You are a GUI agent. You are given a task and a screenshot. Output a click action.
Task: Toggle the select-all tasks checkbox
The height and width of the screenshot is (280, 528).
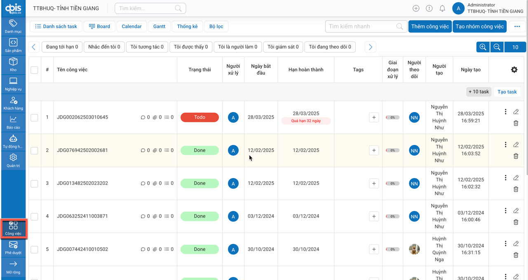click(34, 70)
